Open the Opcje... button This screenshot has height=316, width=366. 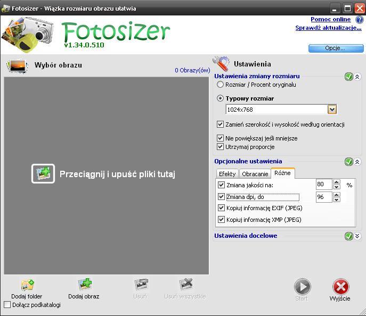pyautogui.click(x=336, y=48)
